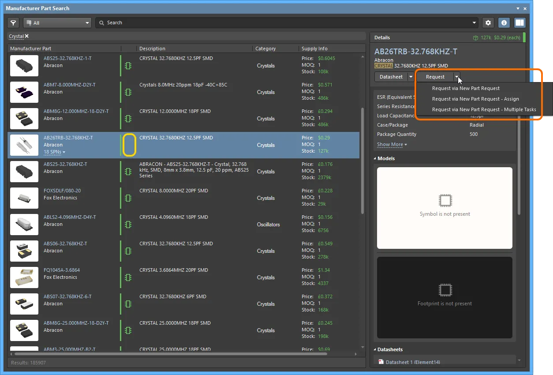Click the 'Symbol is not present' preview

tap(445, 208)
